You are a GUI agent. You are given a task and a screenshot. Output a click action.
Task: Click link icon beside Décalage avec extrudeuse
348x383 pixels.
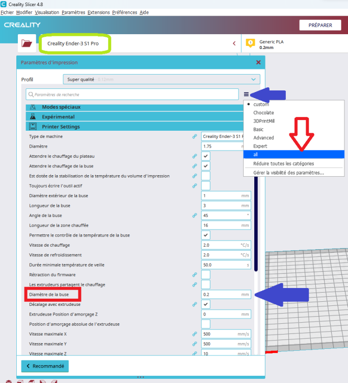(x=195, y=304)
